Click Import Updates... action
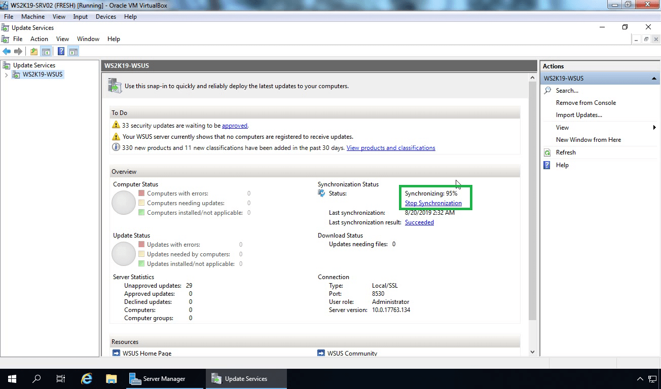 coord(579,115)
